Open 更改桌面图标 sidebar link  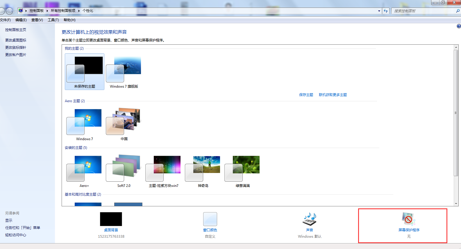pyautogui.click(x=16, y=40)
